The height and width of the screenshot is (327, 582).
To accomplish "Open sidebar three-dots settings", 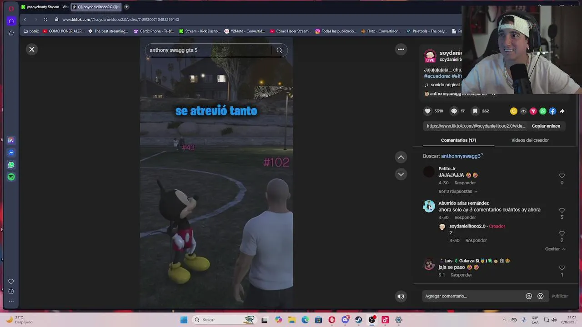I will 11,301.
